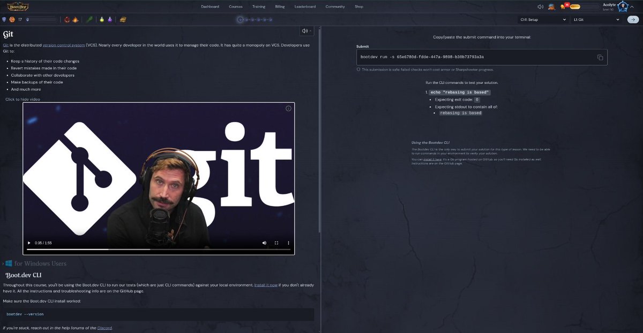
Task: Seek on the video progress bar
Action: click(x=158, y=249)
